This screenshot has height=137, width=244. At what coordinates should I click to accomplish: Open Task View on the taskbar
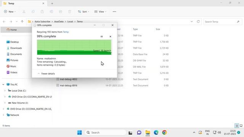pos(130,132)
